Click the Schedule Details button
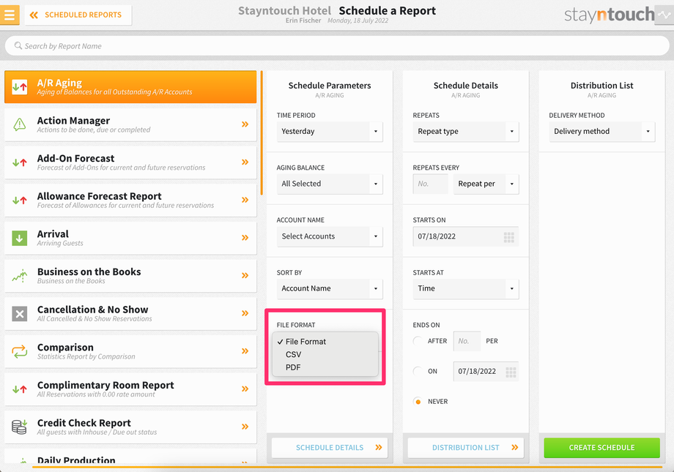This screenshot has width=674, height=472. click(x=330, y=448)
